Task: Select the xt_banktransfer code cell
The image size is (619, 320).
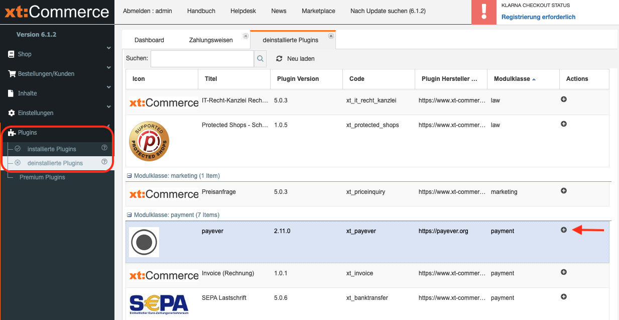Action: [x=367, y=298]
